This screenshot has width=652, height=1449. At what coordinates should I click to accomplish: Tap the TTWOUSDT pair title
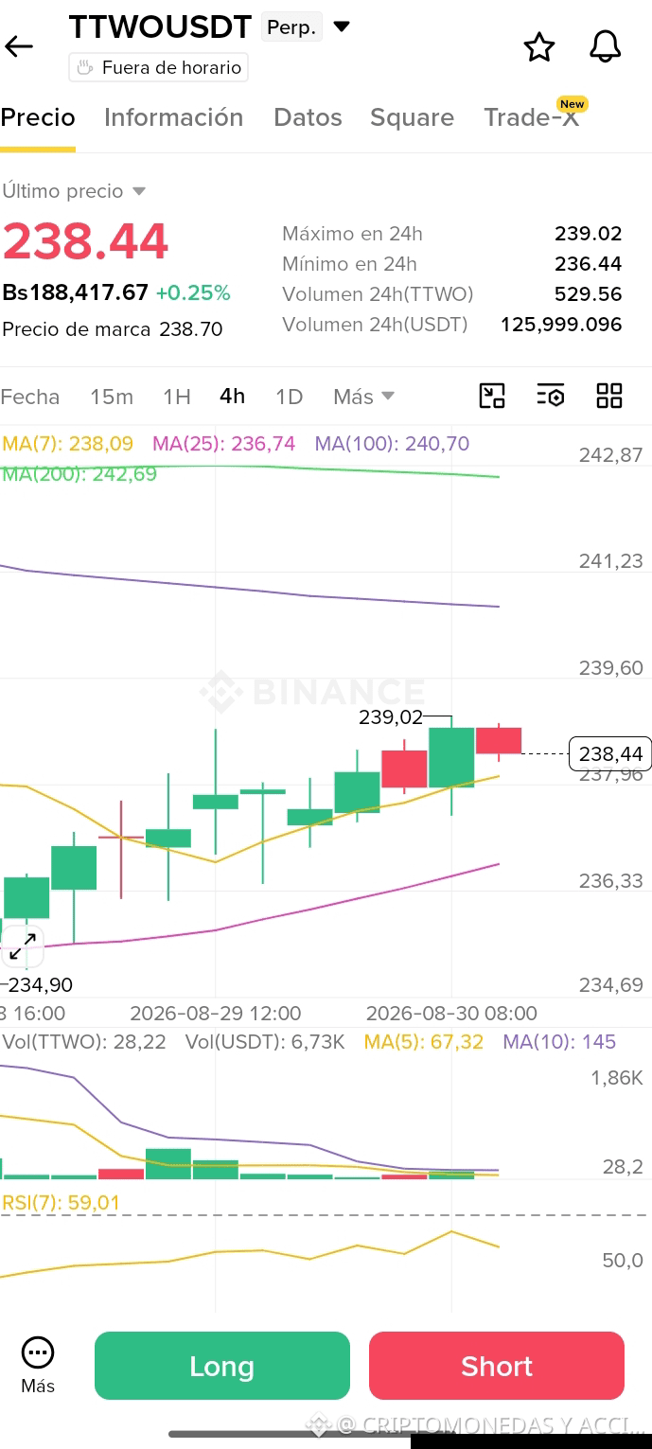161,27
